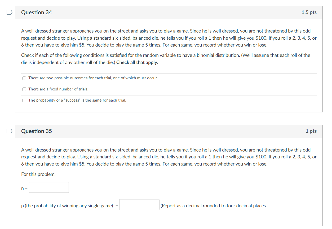Select the Question 35 header

(x=37, y=131)
